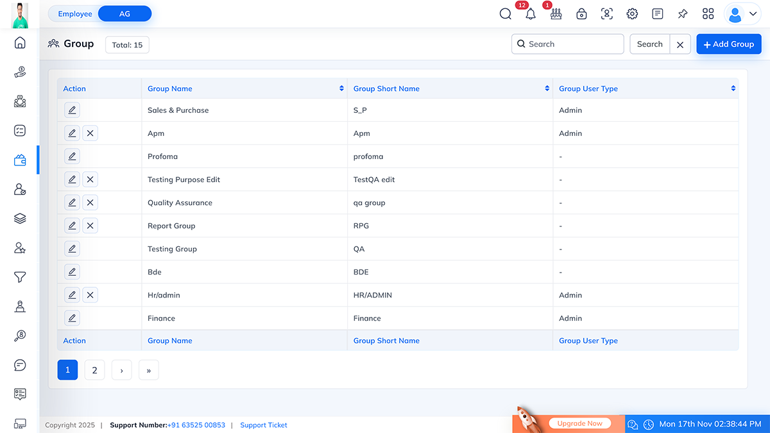Click the pin icon in header
The image size is (770, 433).
pyautogui.click(x=683, y=14)
